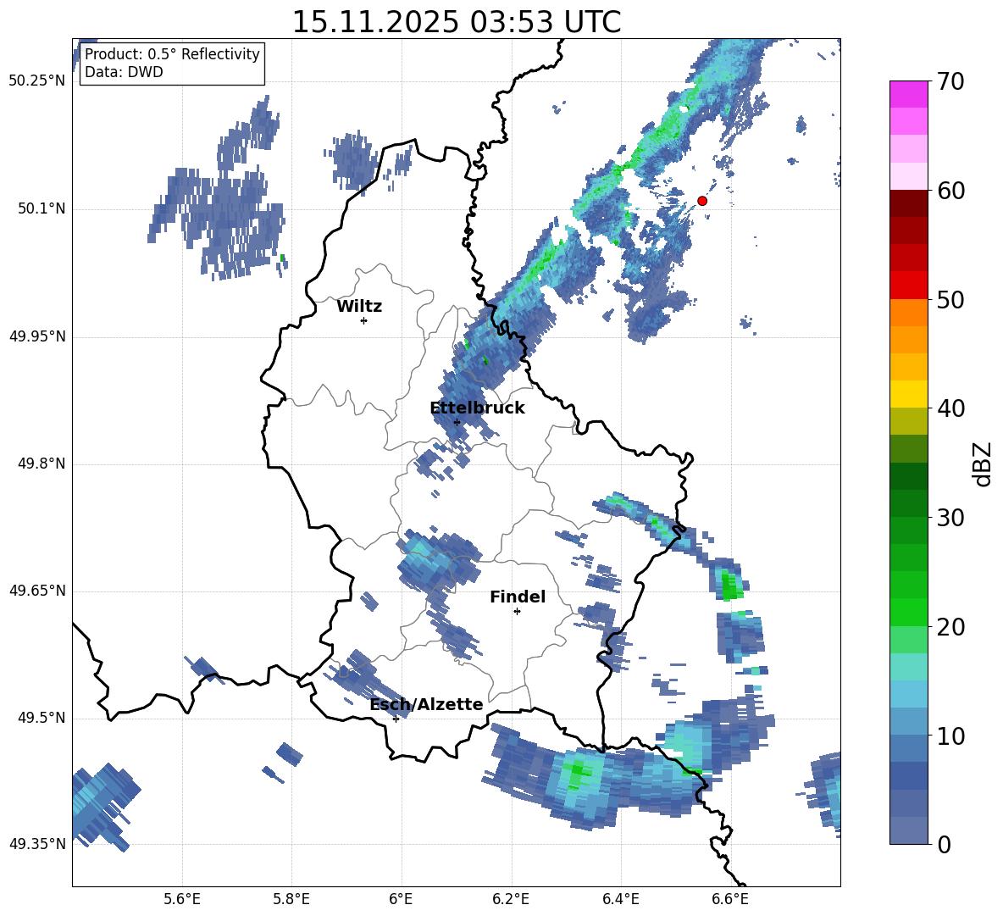Click the 5.8°E longitude label
This screenshot has height=916, width=1003.
pos(291,899)
